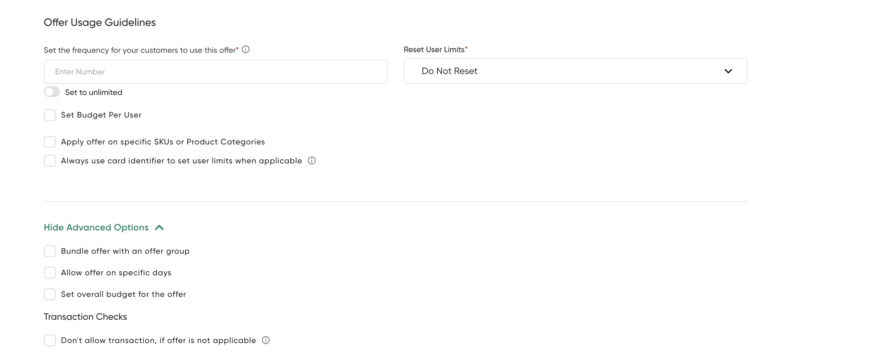Image resolution: width=874 pixels, height=353 pixels.
Task: Enable Set overall budget for the offer
Action: coord(50,294)
